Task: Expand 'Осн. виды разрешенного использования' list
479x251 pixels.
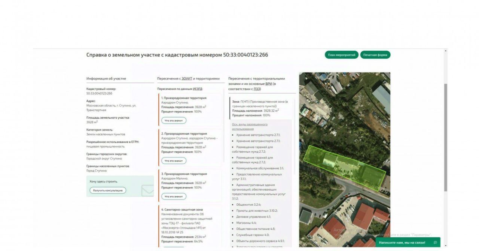Action: [x=250, y=127]
